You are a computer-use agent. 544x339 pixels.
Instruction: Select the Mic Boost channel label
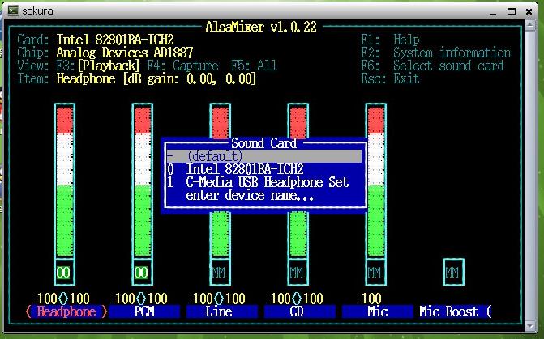[455, 312]
